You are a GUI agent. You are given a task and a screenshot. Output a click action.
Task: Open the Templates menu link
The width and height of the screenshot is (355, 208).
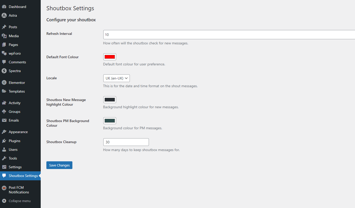click(x=20, y=91)
